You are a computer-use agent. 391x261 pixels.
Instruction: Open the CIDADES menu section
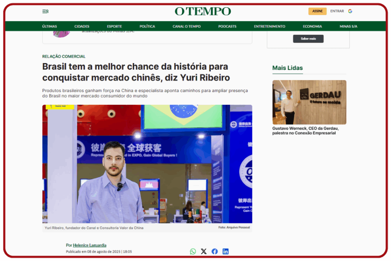82,26
